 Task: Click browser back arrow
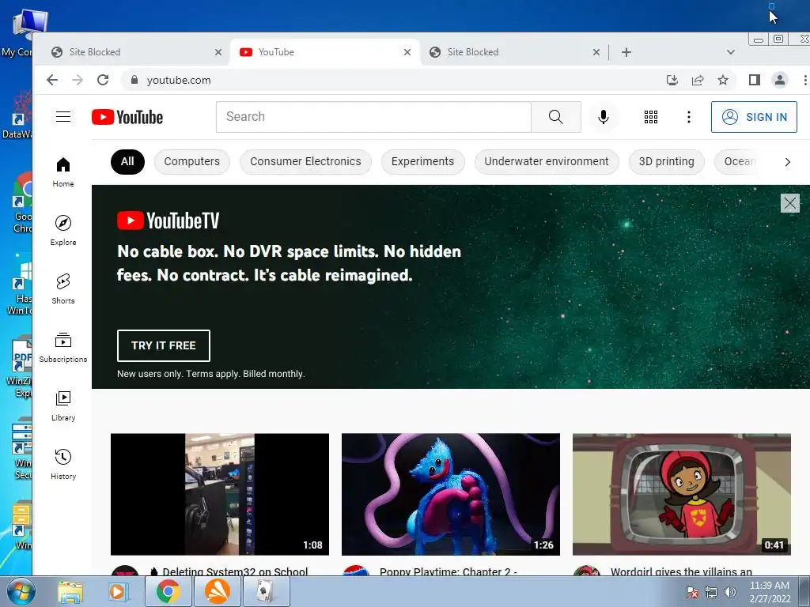pyautogui.click(x=51, y=80)
